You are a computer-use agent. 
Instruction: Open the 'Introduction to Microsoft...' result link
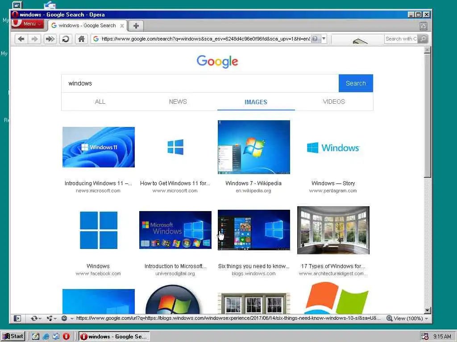point(175,266)
